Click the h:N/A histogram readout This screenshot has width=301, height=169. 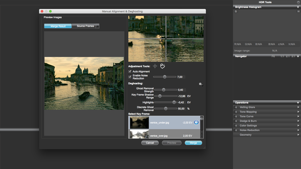pos(292,44)
